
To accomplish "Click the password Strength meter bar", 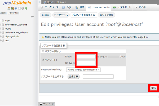I will tap(113, 56).
